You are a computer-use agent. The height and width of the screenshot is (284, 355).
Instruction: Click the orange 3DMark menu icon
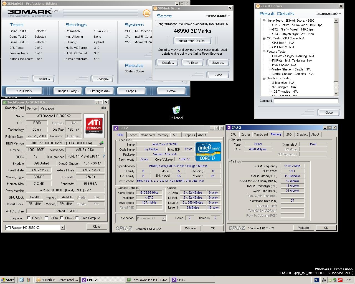146,13
